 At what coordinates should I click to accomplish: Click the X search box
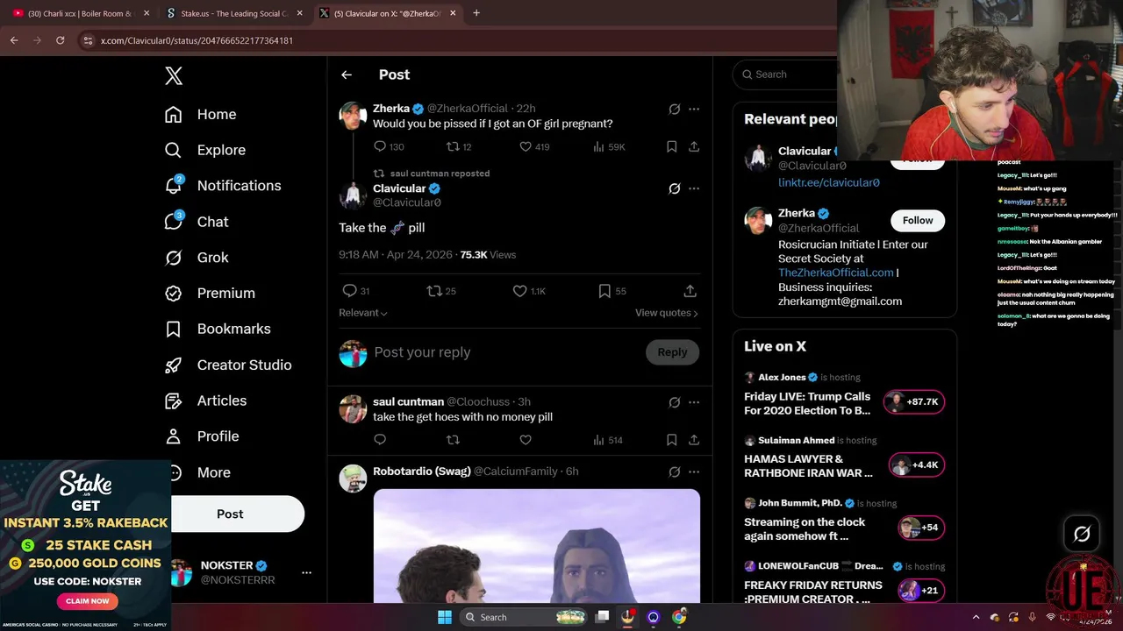click(785, 74)
